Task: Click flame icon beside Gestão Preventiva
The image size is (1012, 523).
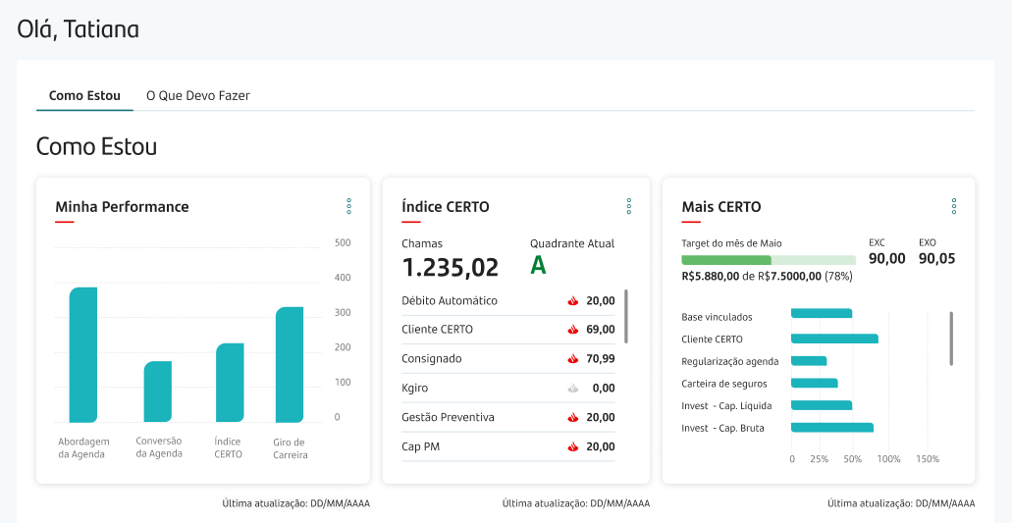Action: [x=572, y=417]
